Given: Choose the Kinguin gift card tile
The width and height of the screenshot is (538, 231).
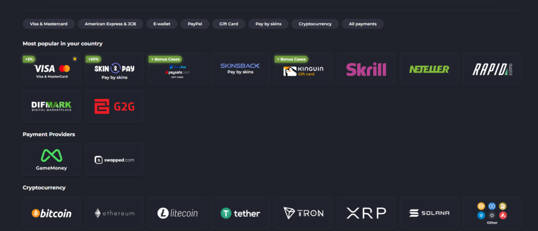Looking at the screenshot, I should click(x=303, y=69).
